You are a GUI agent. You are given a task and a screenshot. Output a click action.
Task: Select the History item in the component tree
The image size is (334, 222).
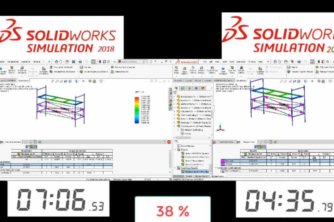tap(186, 134)
